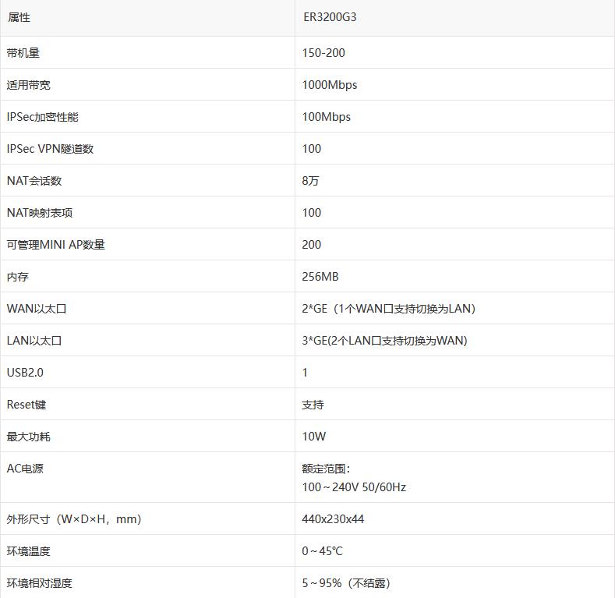Select the '2*GE（1个WAN口支持切换为LAN）' value
The width and height of the screenshot is (615, 598).
click(389, 309)
